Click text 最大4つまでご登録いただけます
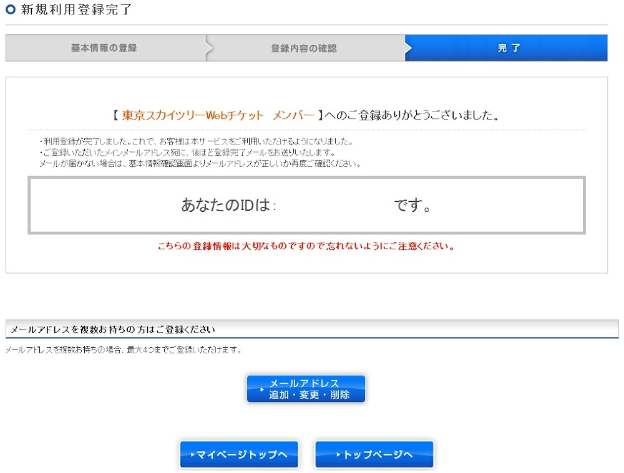Screen dimensions: 624x473 click(184, 350)
